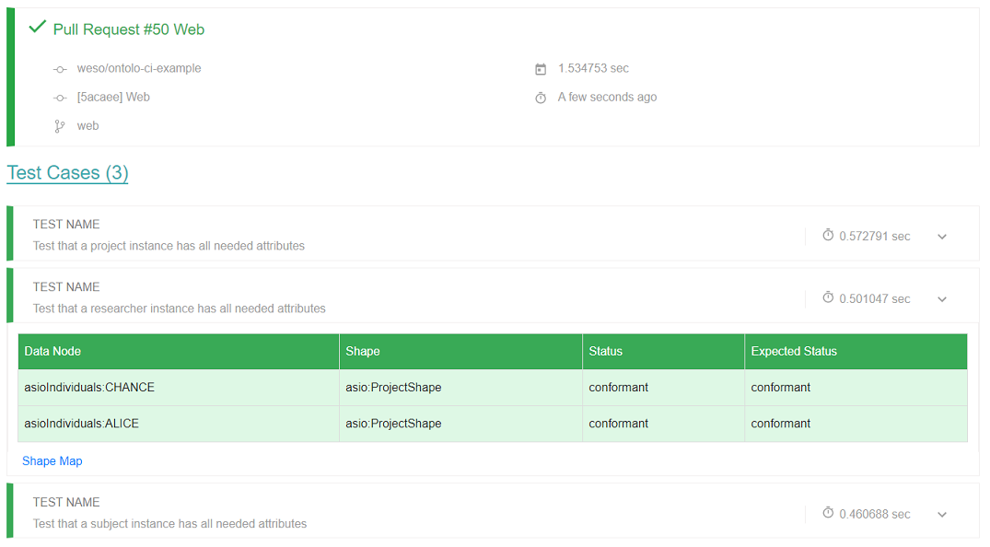Open the Test Cases (3) heading link

click(67, 173)
